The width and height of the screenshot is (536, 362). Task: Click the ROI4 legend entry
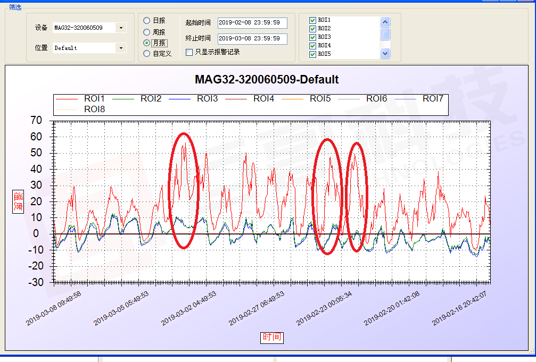coord(250,99)
